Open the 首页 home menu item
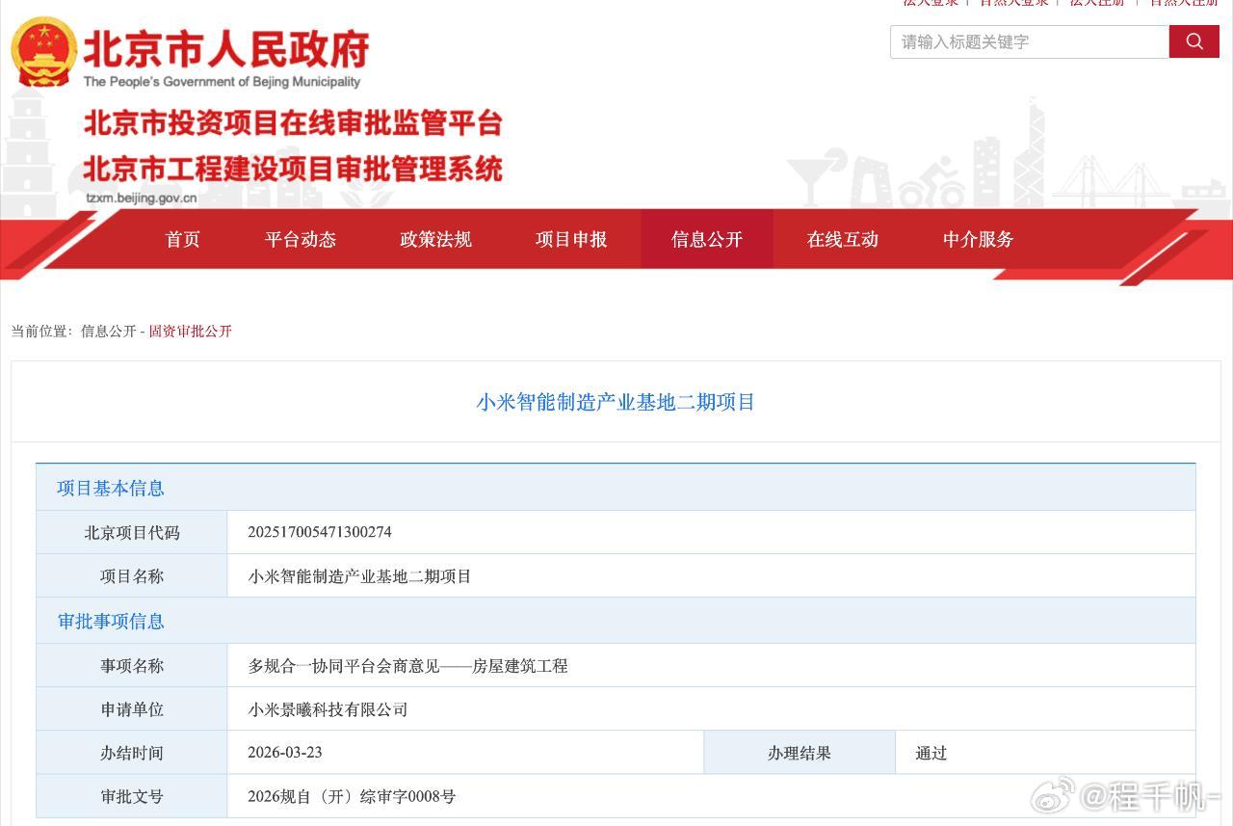 click(182, 240)
